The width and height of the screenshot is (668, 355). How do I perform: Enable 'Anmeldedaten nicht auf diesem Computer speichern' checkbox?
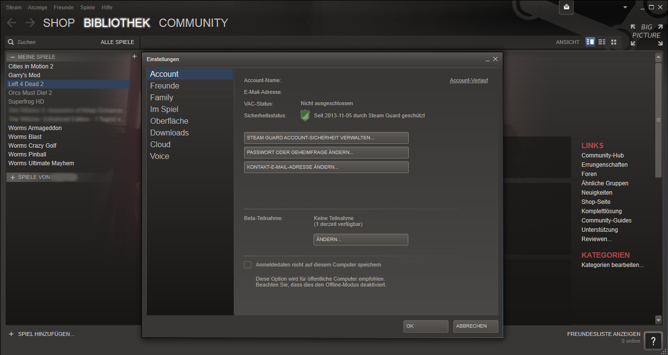click(248, 265)
